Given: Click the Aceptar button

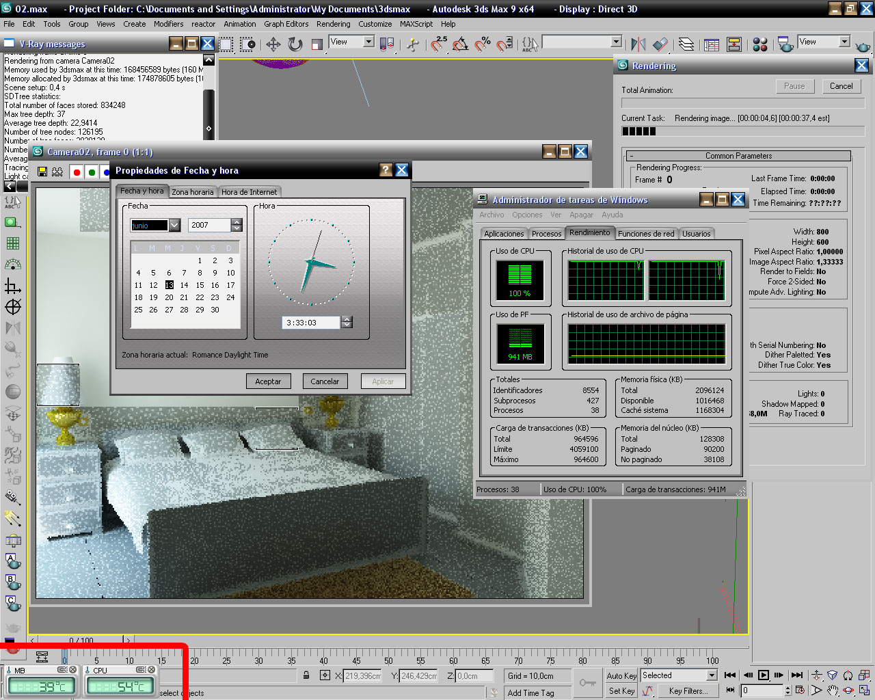Looking at the screenshot, I should [x=268, y=381].
